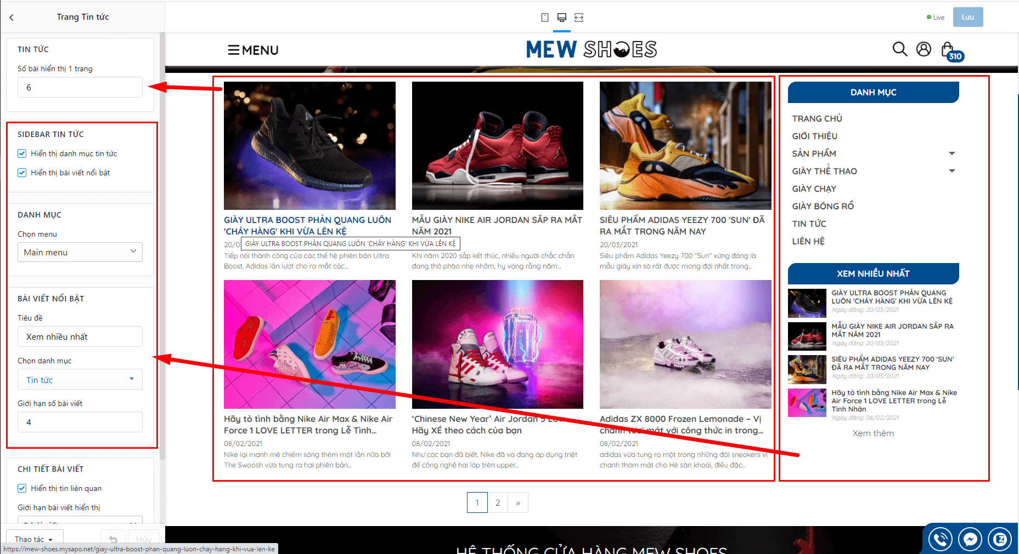Select TRANG CHỦ in the category menu

(817, 118)
